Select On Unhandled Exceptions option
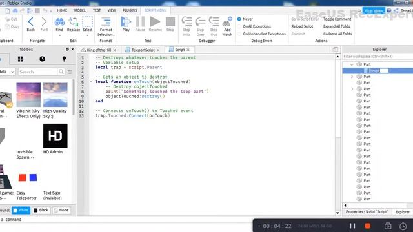The image size is (413, 232). click(x=239, y=34)
